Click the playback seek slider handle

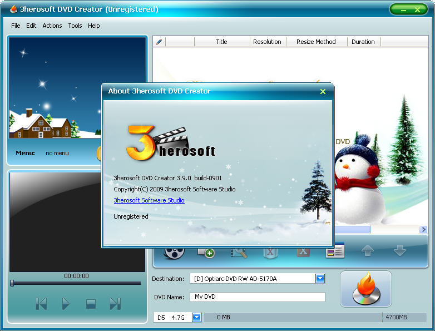coord(12,283)
